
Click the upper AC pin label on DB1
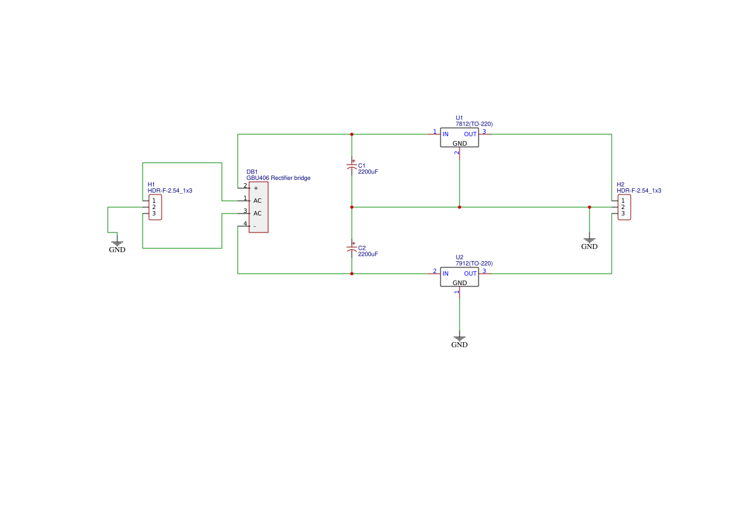[257, 201]
